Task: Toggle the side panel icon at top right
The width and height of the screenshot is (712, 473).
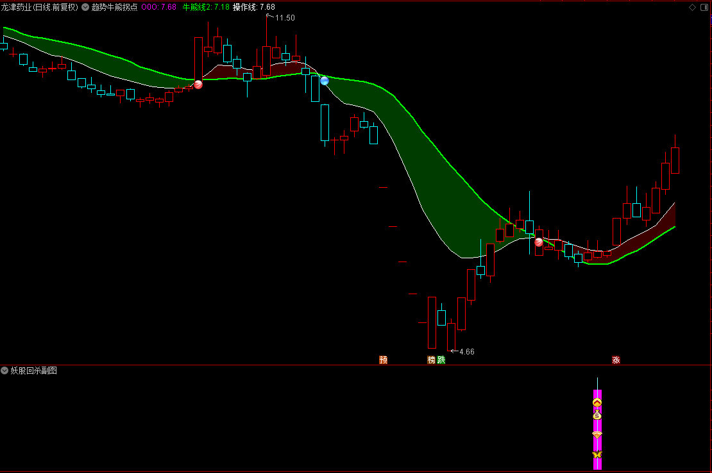Action: click(704, 7)
